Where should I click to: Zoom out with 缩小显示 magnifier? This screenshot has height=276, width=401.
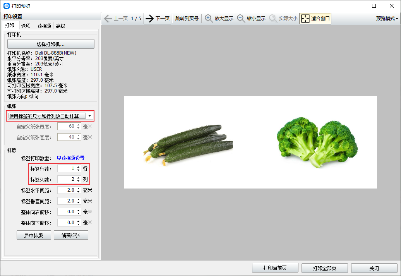point(251,19)
